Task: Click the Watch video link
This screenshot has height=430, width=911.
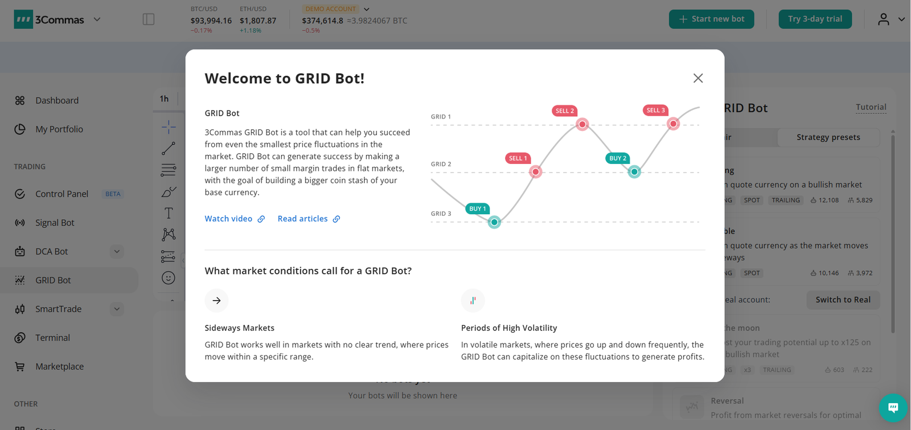Action: pyautogui.click(x=229, y=219)
